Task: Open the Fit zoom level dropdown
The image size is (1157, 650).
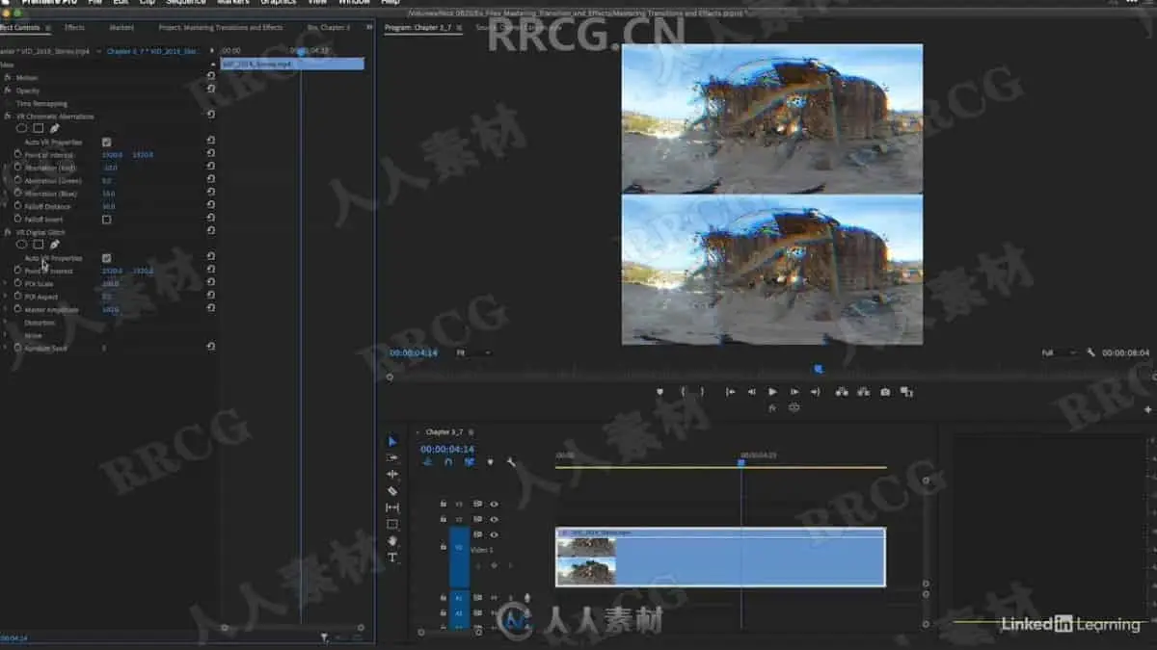Action: pos(472,353)
